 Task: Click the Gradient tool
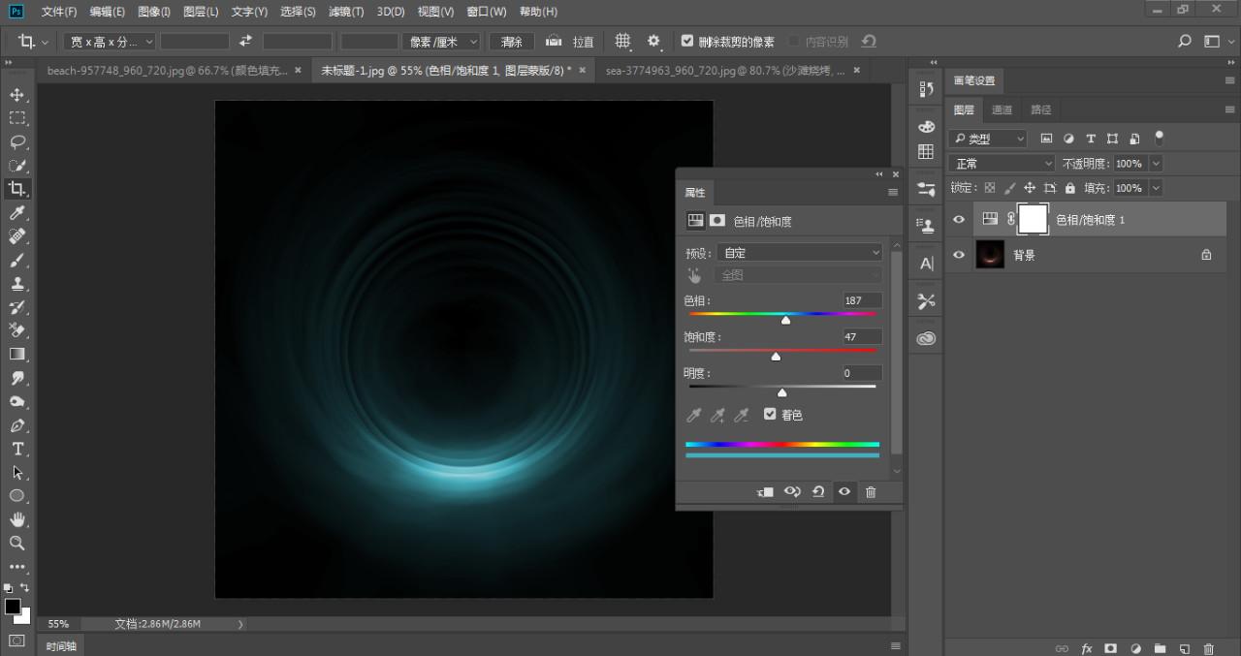(x=16, y=355)
